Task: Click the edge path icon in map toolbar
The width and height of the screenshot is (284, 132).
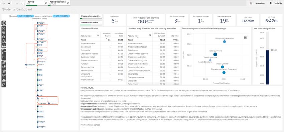Action: 4,57
